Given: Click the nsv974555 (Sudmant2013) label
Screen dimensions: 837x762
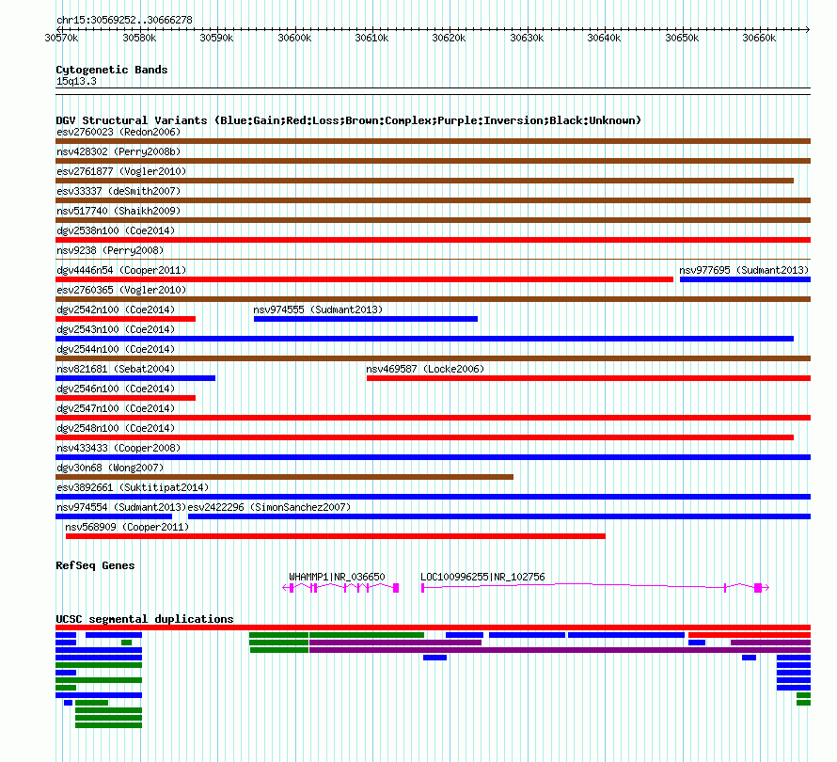Looking at the screenshot, I should [x=318, y=310].
